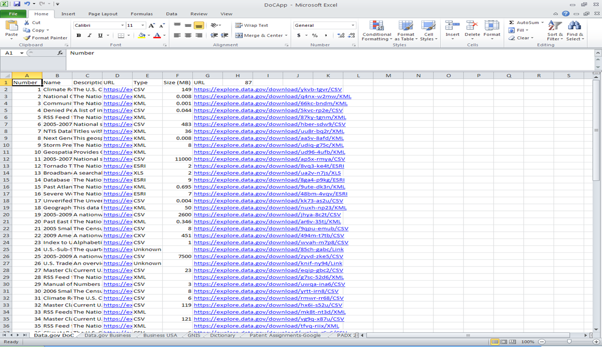Align text right
602x347 pixels.
pos(199,35)
